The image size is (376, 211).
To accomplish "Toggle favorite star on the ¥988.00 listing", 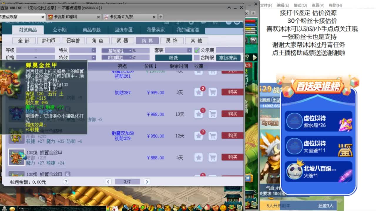I will (x=199, y=114).
